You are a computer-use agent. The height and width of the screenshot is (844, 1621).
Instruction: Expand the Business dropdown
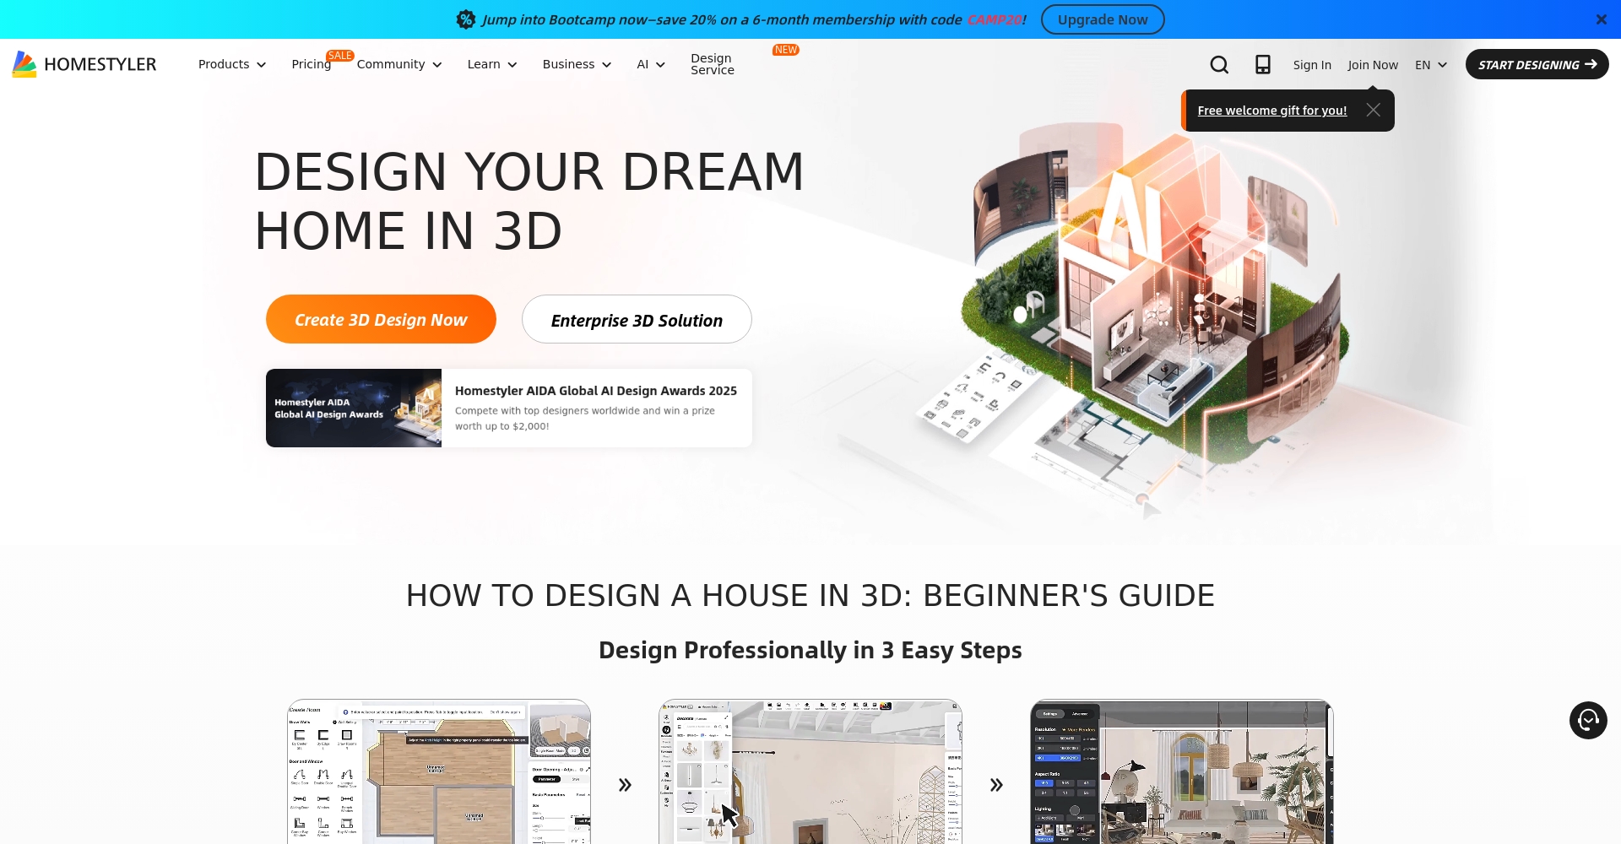pyautogui.click(x=577, y=64)
